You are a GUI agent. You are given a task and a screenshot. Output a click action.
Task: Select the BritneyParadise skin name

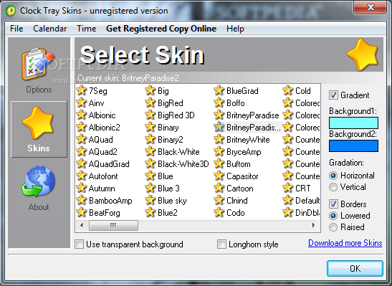point(252,115)
